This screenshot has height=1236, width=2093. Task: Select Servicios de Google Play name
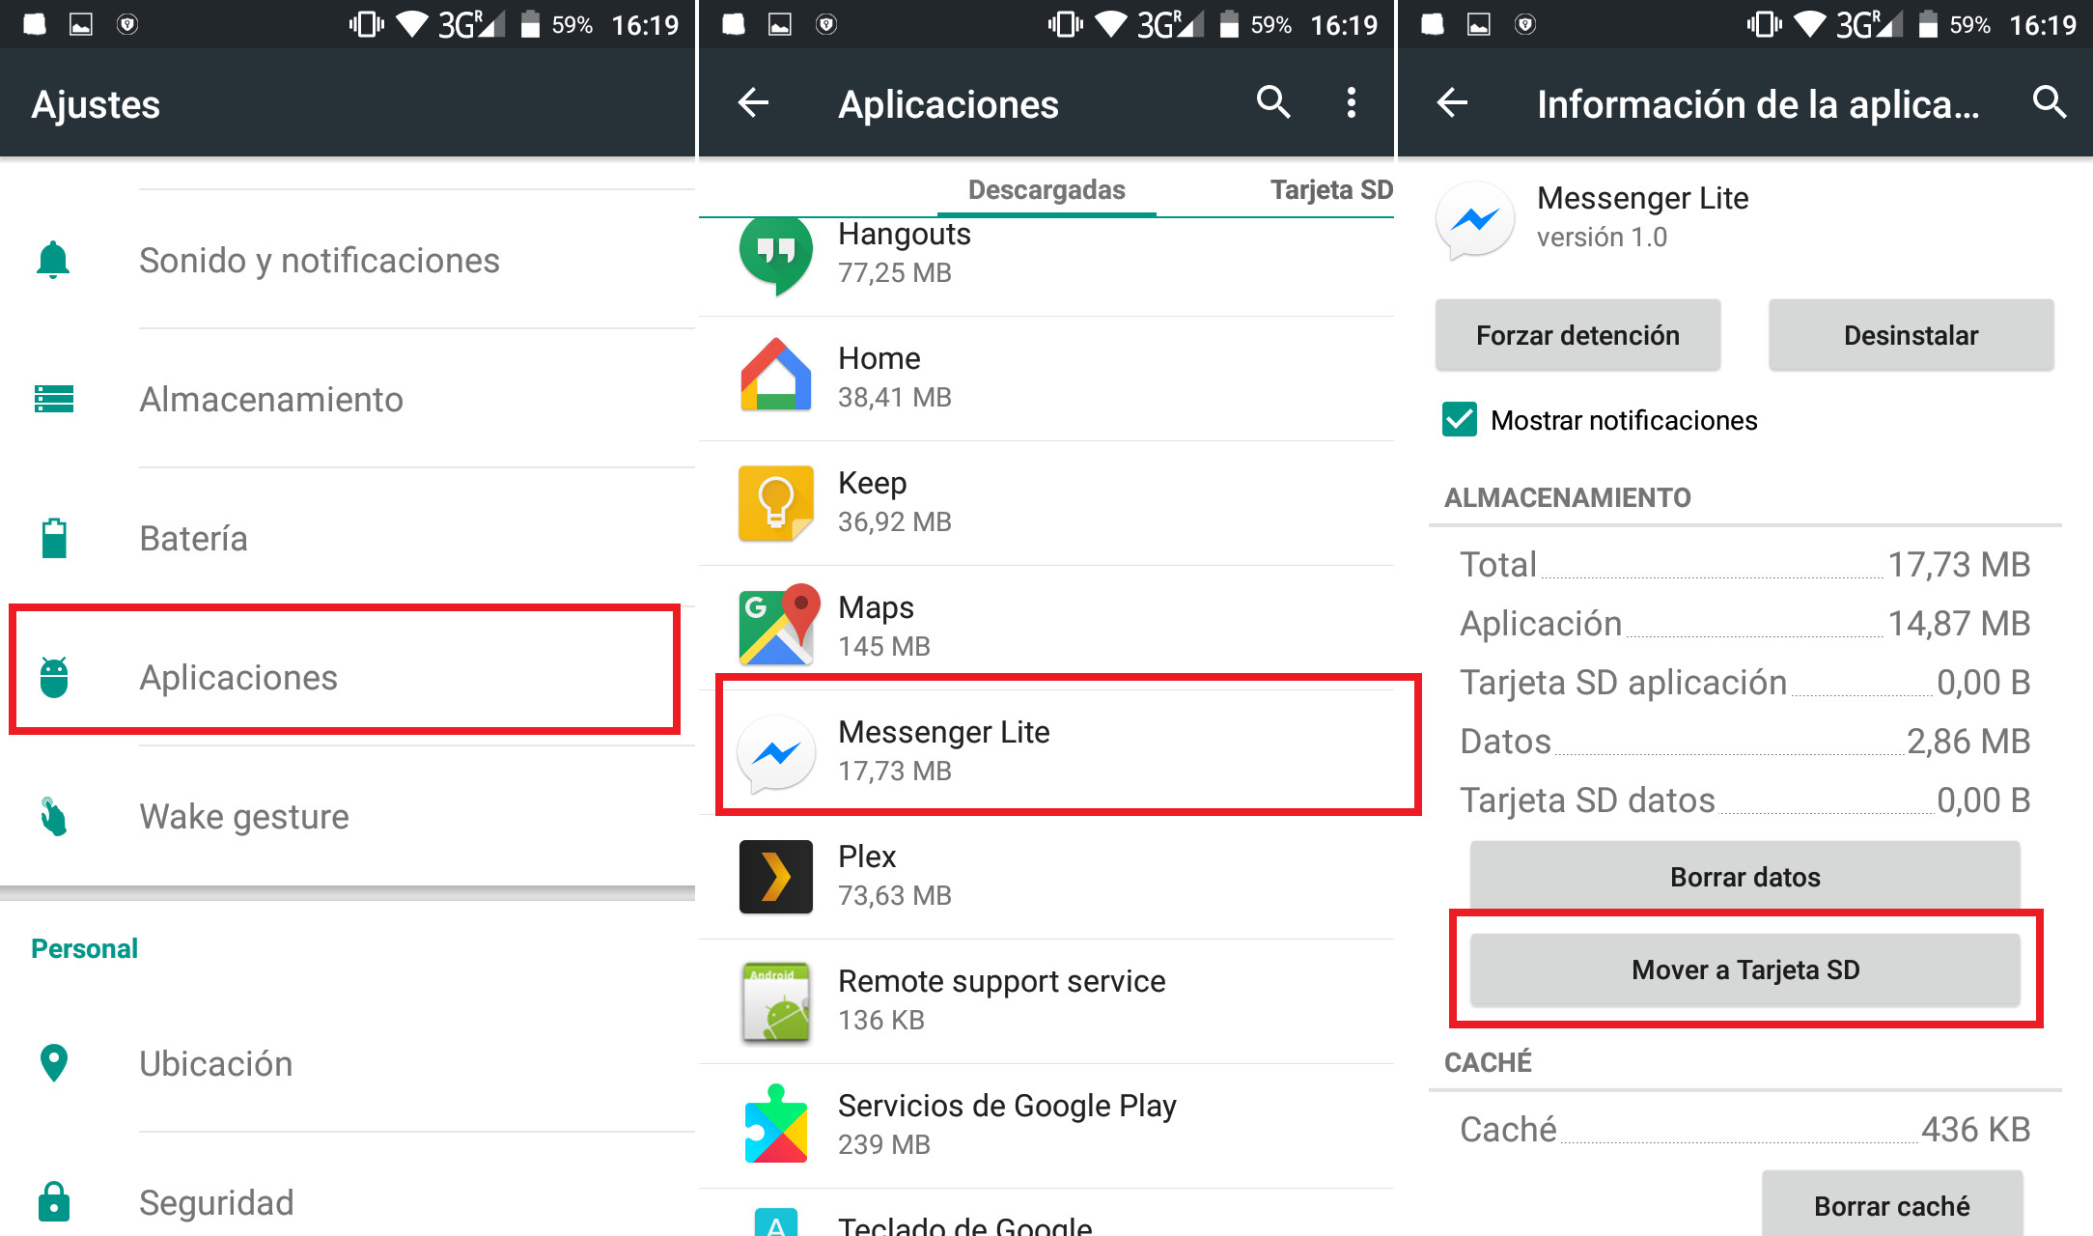pos(1007,1106)
